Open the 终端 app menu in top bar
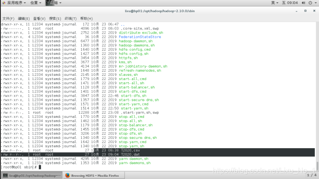The width and height of the screenshot is (319, 179). click(54, 3)
